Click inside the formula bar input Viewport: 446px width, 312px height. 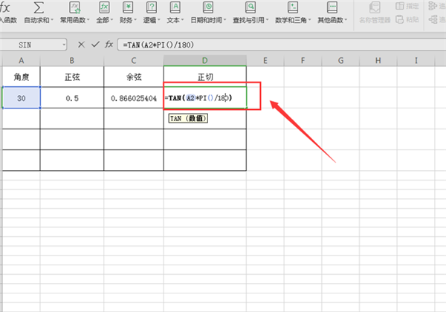(x=282, y=45)
